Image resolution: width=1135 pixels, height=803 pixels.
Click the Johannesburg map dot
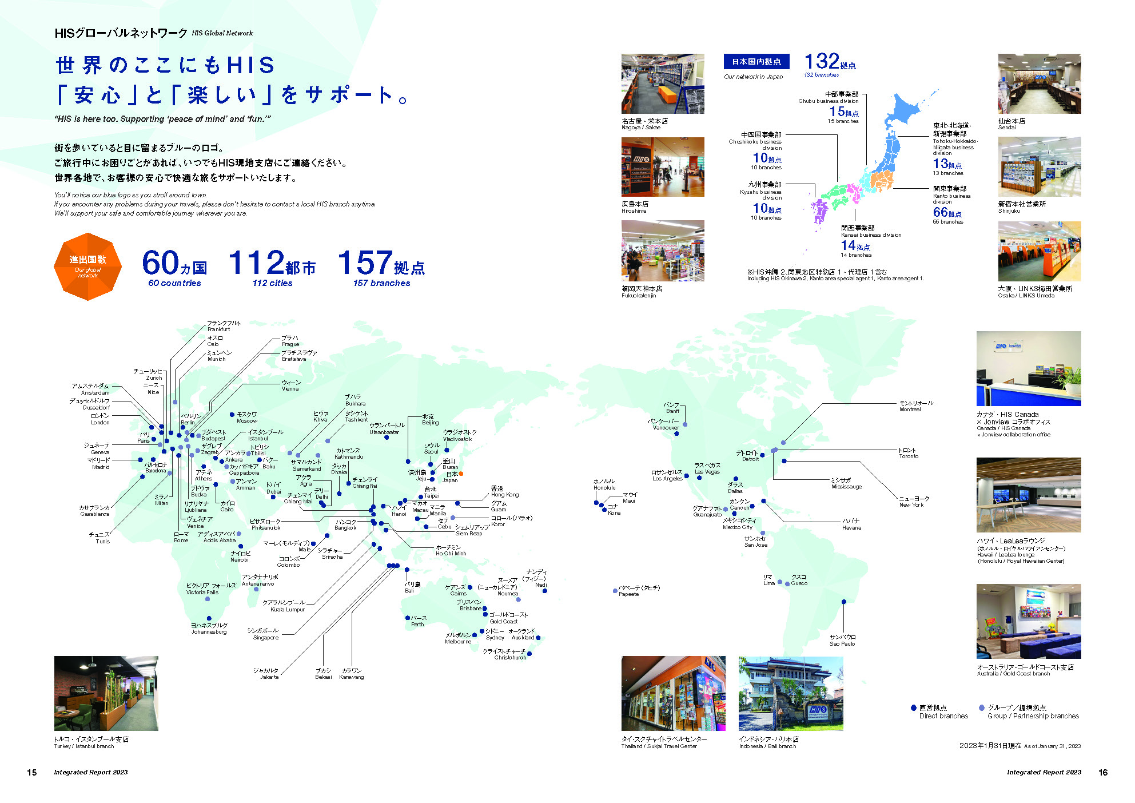pyautogui.click(x=209, y=618)
